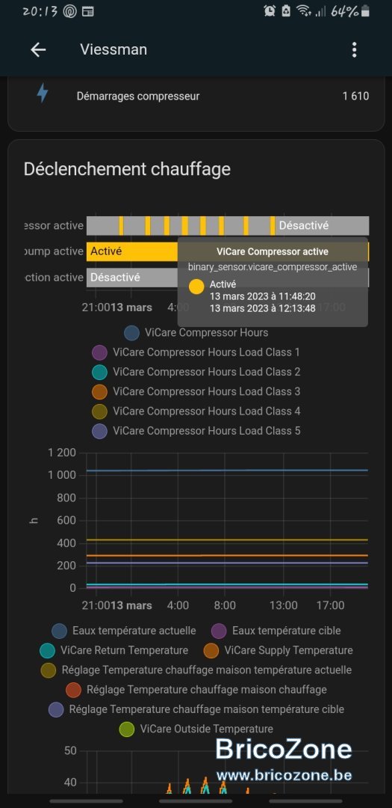Tap the Activé segment of pump timeline

(131, 251)
